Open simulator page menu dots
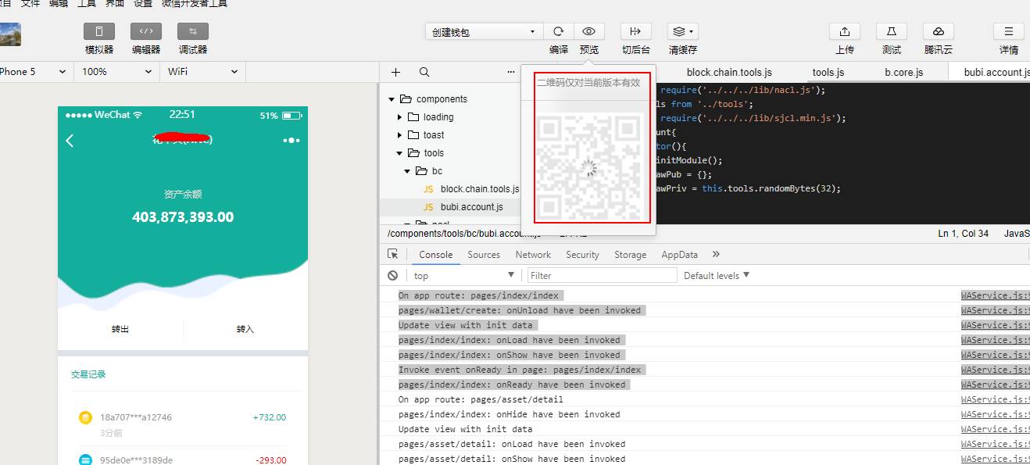 click(x=291, y=141)
